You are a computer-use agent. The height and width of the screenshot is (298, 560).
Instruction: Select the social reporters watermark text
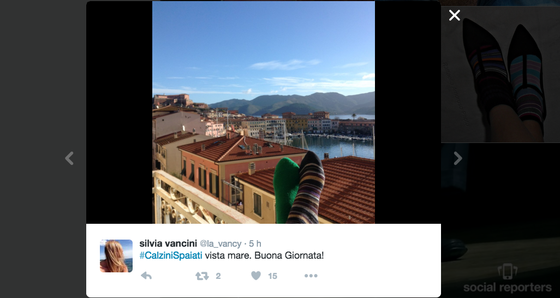[x=508, y=287]
